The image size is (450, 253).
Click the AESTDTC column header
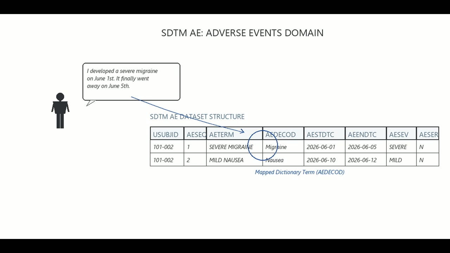(324, 134)
